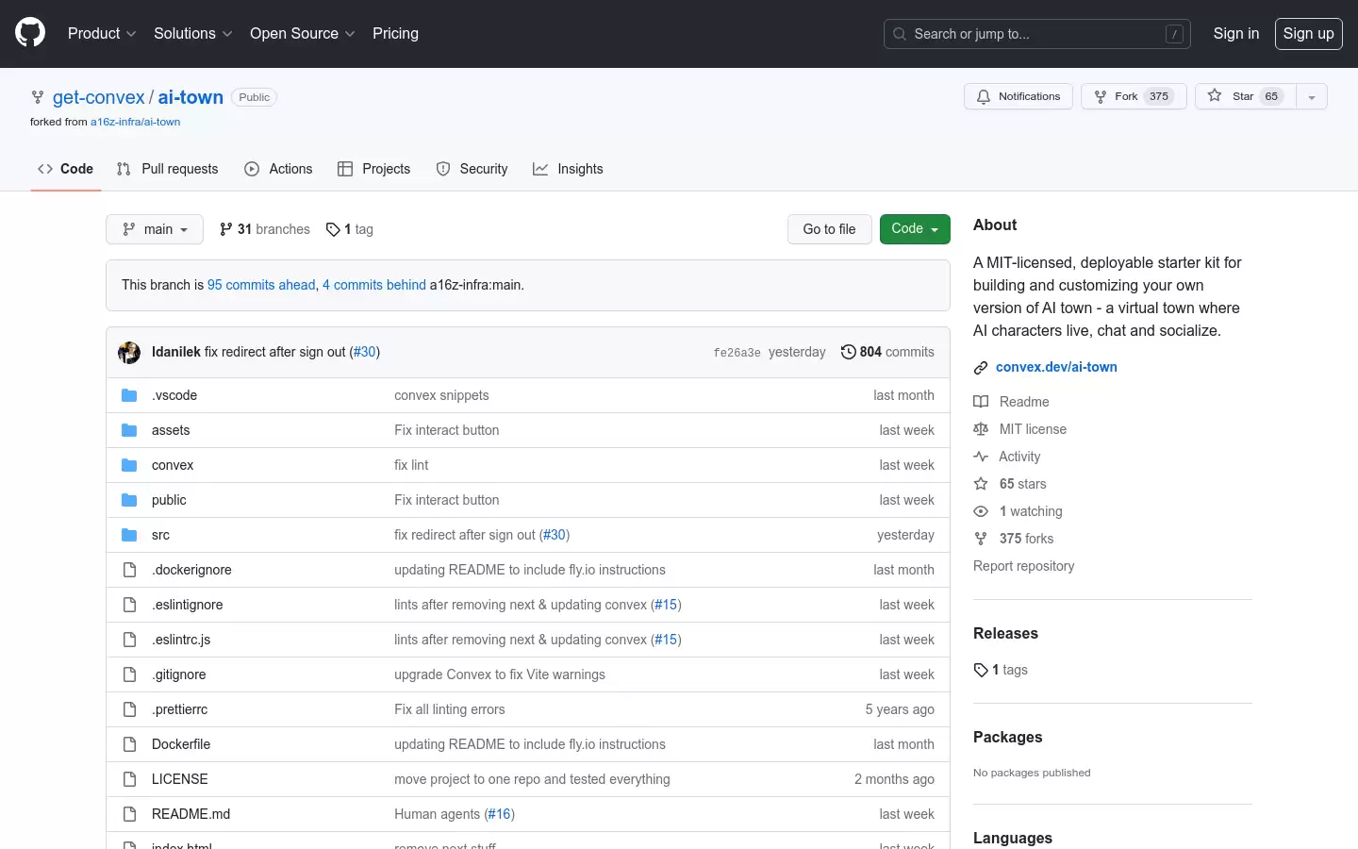This screenshot has width=1358, height=849.
Task: Click the Go to file button
Action: pos(830,229)
